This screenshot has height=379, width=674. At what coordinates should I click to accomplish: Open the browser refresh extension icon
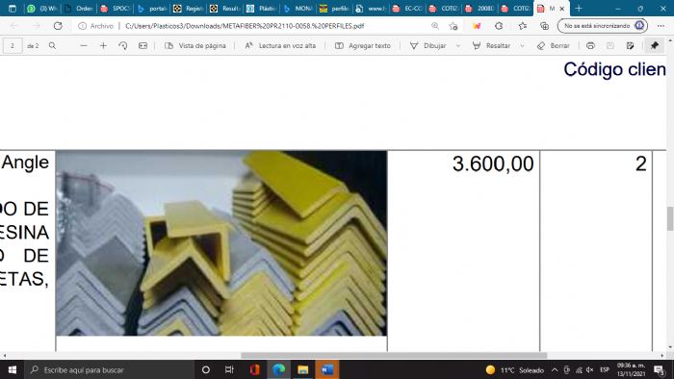coord(499,26)
